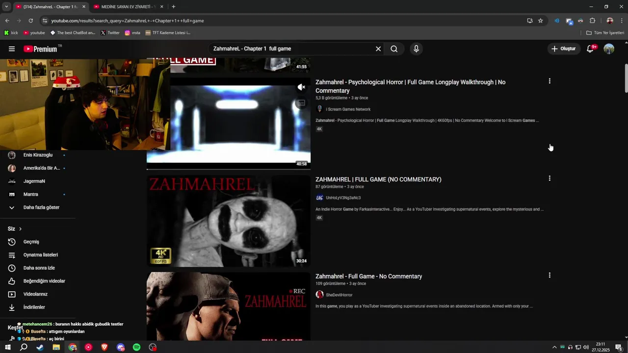Unmute the Psychological Horror preview video

tap(301, 87)
